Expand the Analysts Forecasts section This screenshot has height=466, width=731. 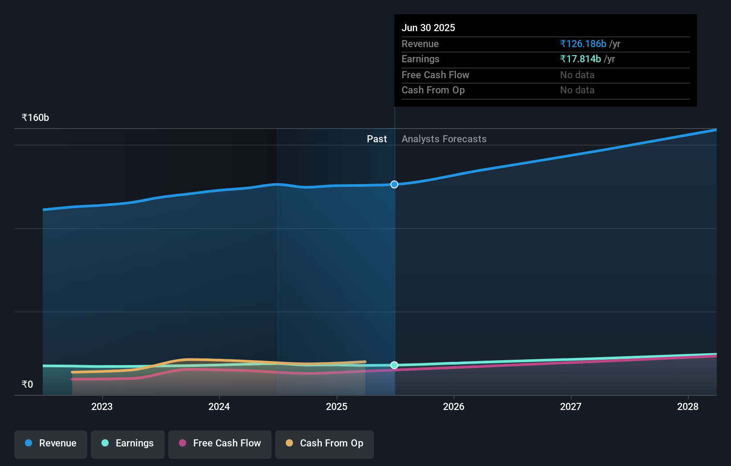(x=443, y=139)
